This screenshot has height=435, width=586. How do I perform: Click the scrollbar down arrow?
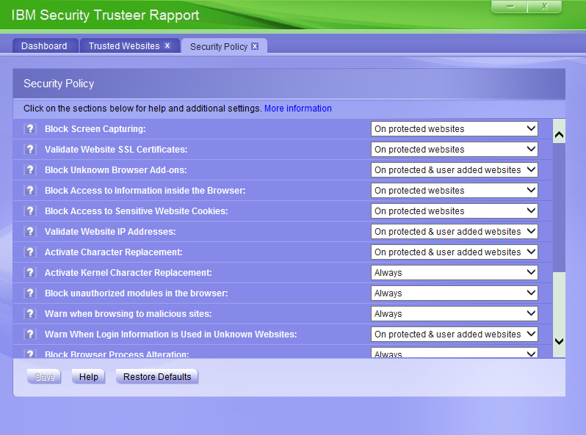click(x=559, y=341)
